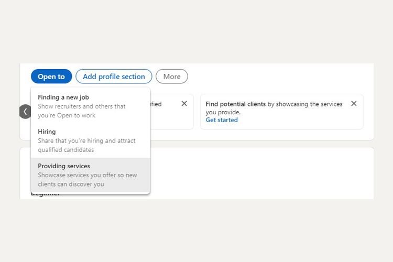The height and width of the screenshot is (262, 393).
Task: Click the More button
Action: [x=172, y=77]
